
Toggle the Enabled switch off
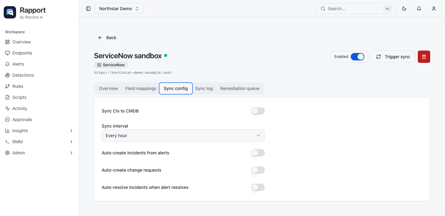[x=358, y=57]
